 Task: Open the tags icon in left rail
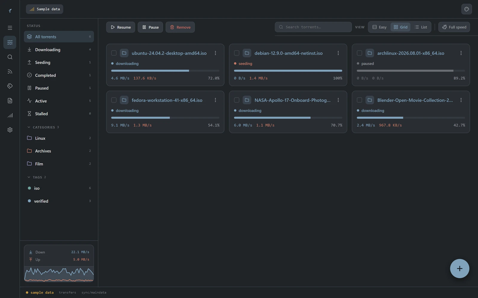(x=10, y=86)
